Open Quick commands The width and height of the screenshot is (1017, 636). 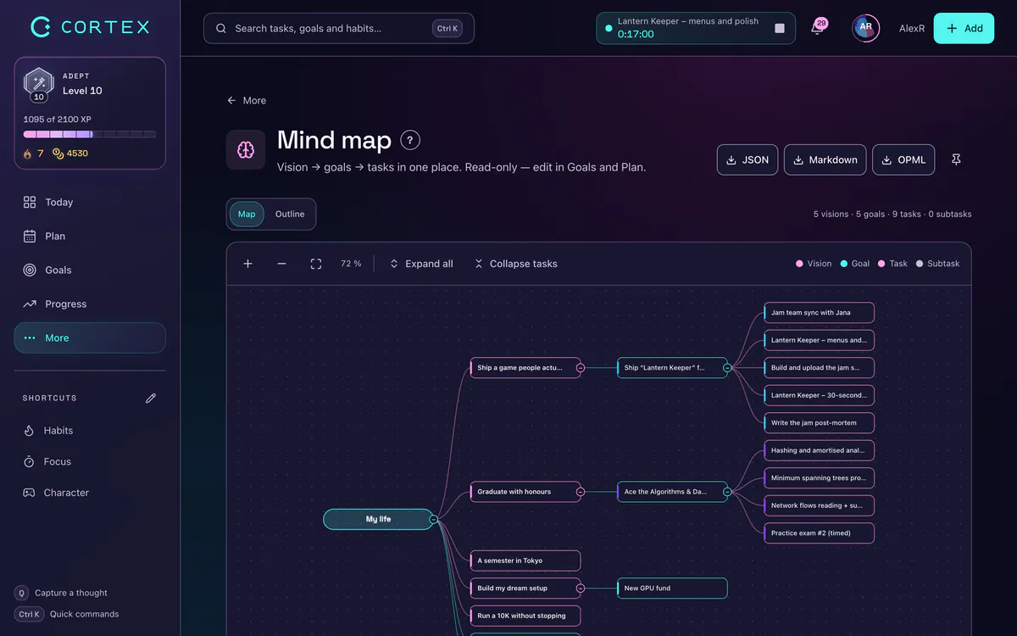click(x=67, y=614)
